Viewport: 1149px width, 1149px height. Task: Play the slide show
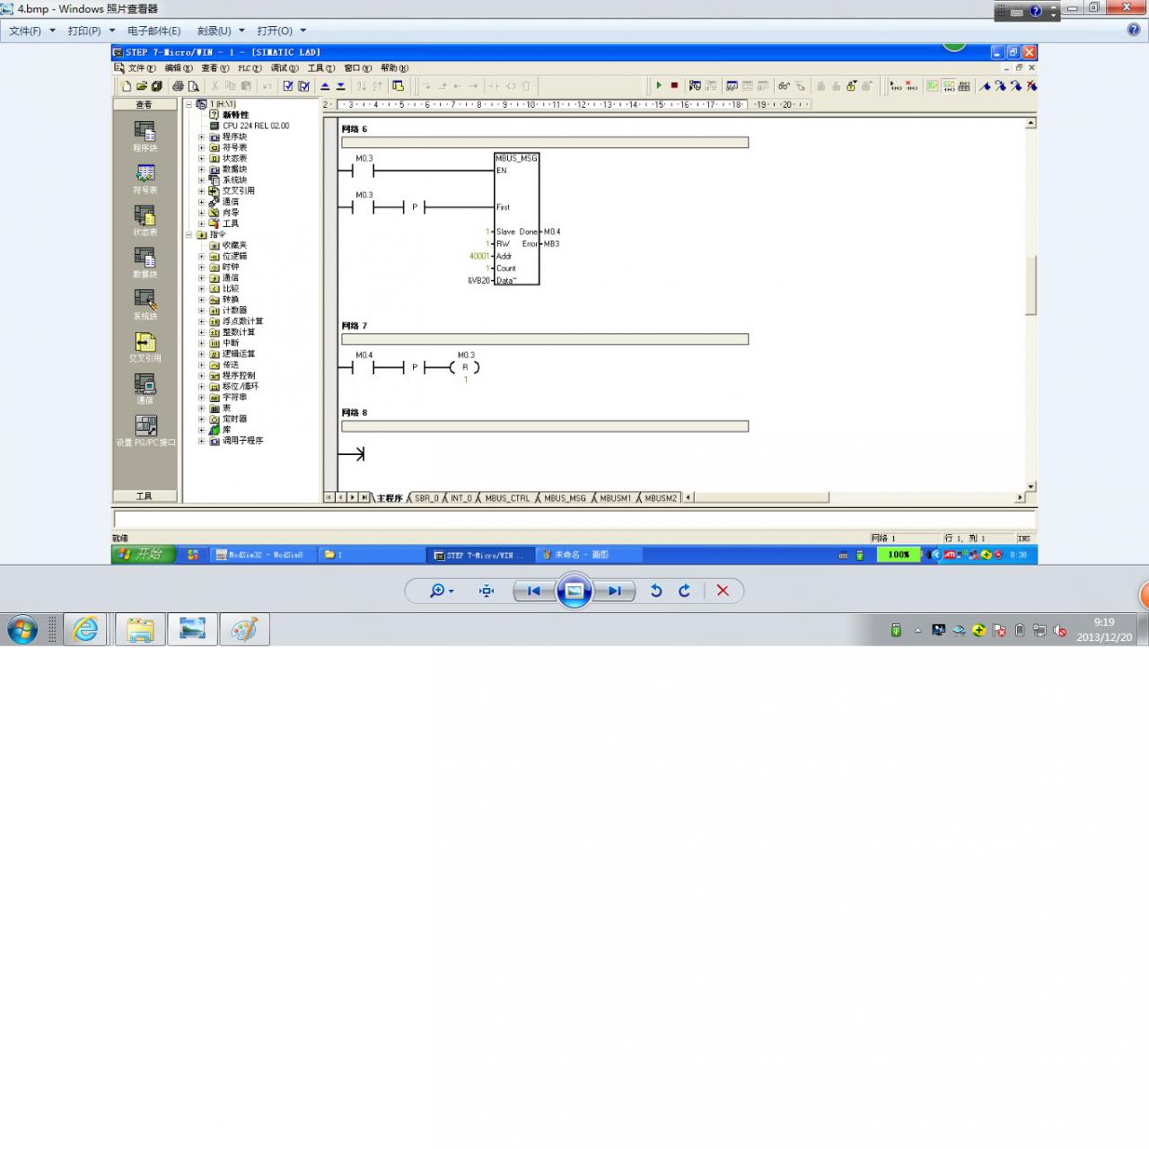(x=574, y=591)
